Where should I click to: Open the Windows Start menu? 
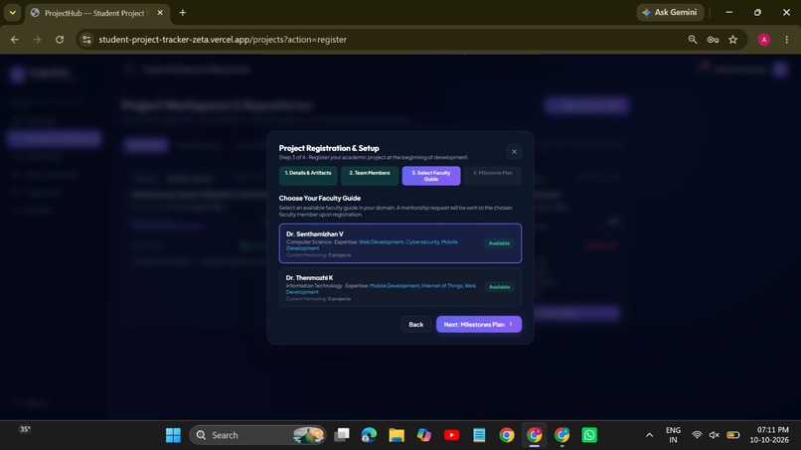tap(173, 435)
